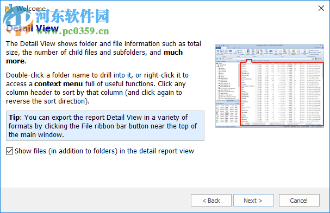The width and height of the screenshot is (330, 213).
Task: Cancel the welcome wizard
Action: 299,201
